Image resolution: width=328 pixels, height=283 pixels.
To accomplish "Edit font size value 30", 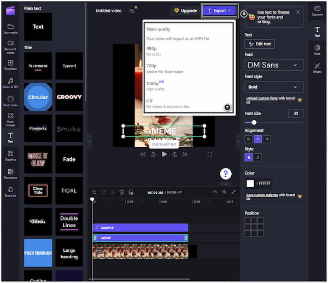I will (x=296, y=113).
